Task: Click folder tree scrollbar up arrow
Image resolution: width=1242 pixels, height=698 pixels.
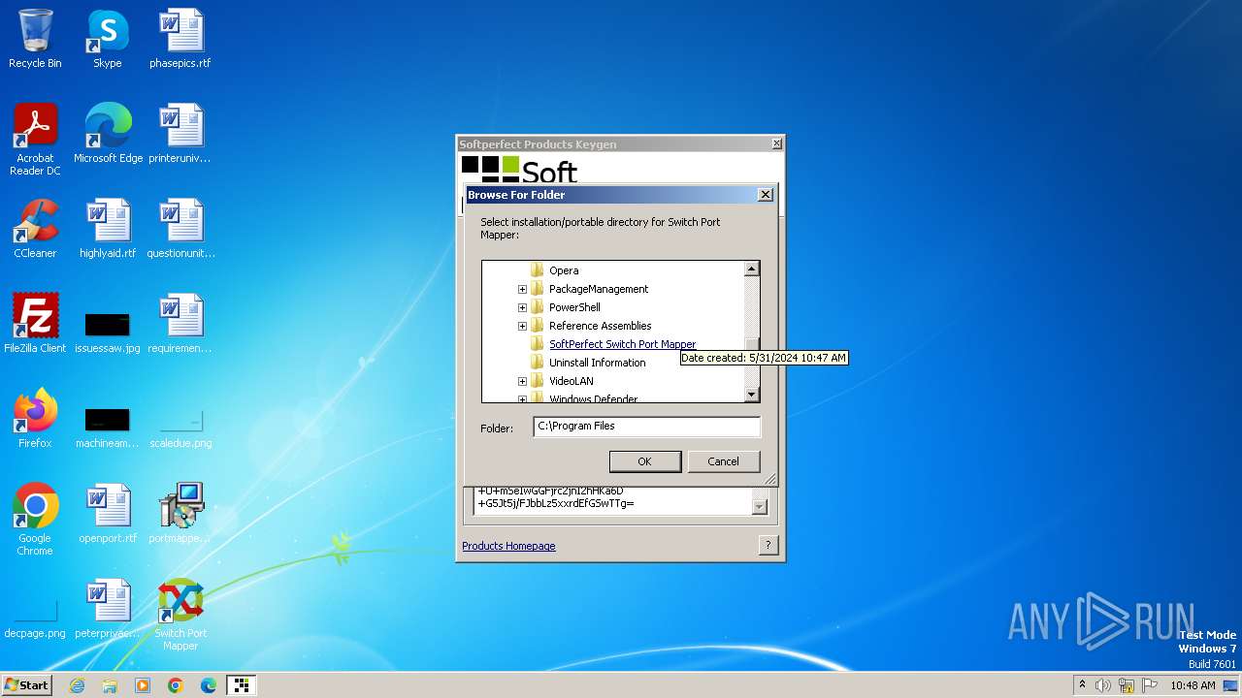Action: pyautogui.click(x=751, y=269)
